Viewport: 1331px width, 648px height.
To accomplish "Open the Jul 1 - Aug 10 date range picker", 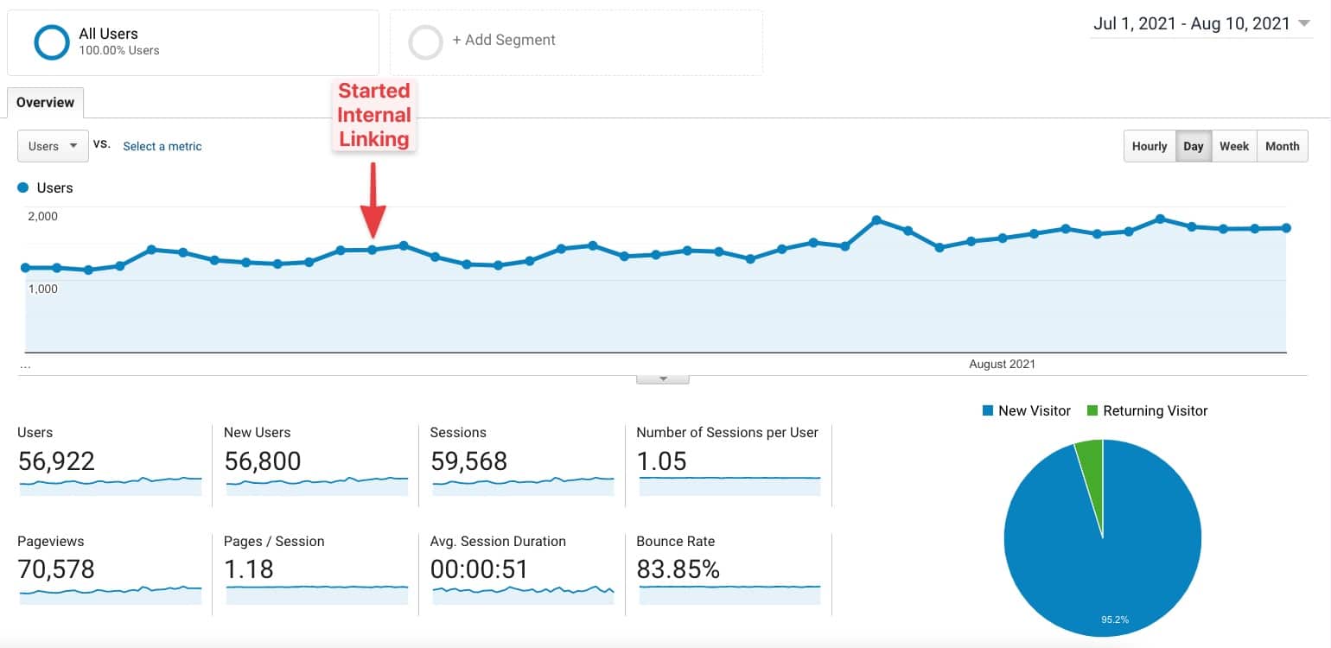I will [1200, 24].
